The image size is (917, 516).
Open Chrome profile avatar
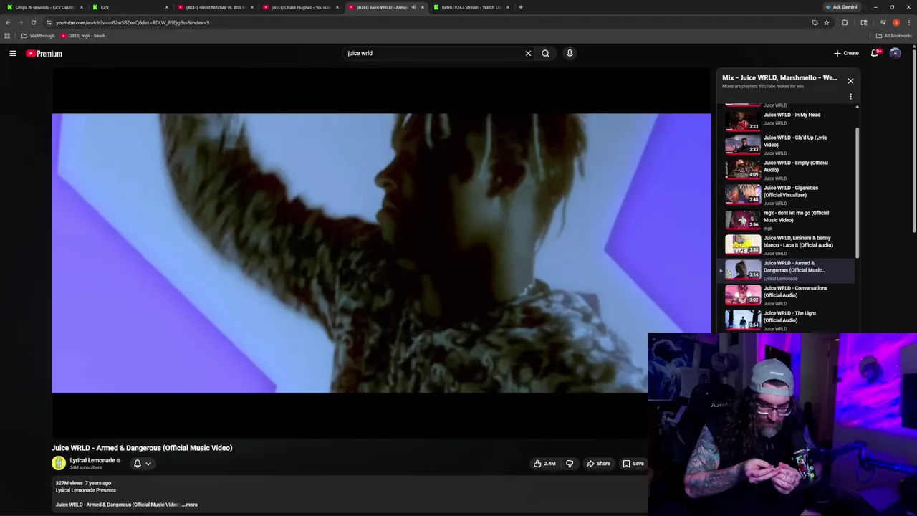896,22
